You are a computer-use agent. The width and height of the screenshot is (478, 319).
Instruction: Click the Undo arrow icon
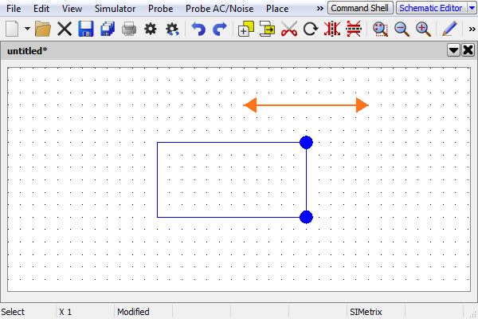pos(198,30)
